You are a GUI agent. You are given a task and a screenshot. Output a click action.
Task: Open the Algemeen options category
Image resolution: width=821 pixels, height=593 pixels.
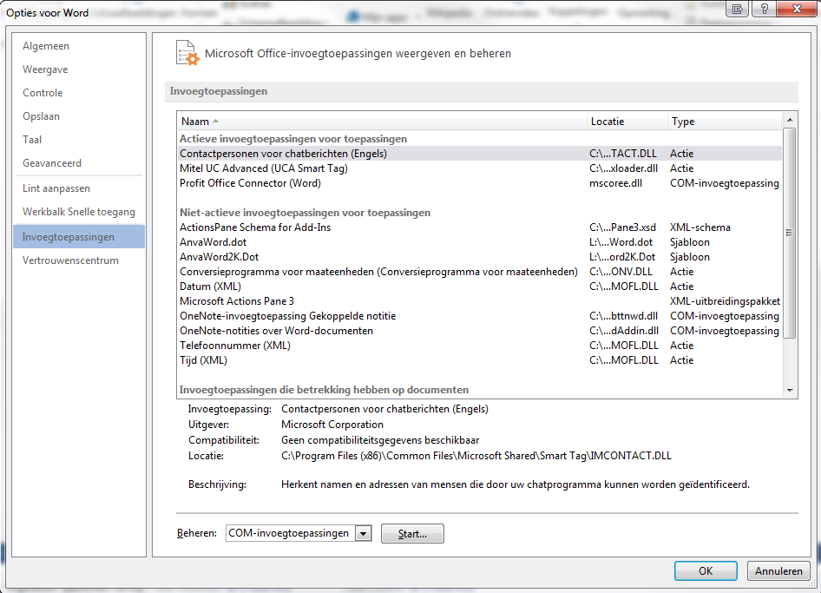click(46, 46)
